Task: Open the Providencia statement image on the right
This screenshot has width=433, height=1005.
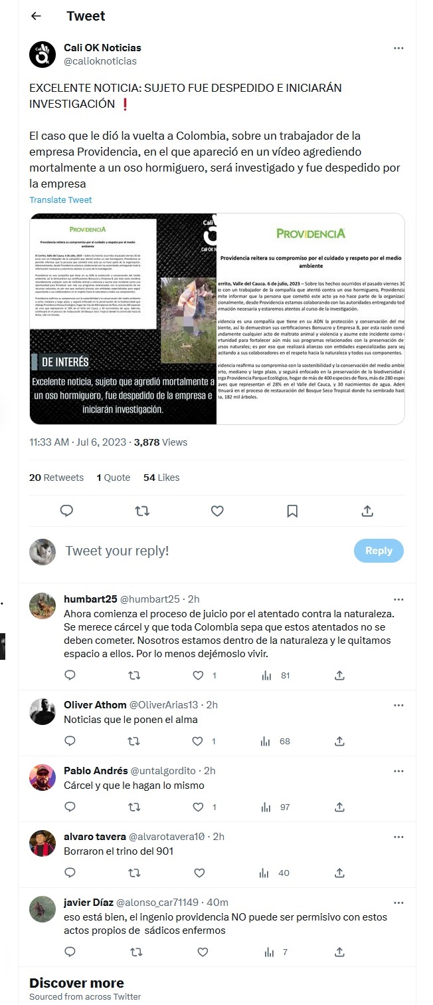Action: pyautogui.click(x=311, y=319)
